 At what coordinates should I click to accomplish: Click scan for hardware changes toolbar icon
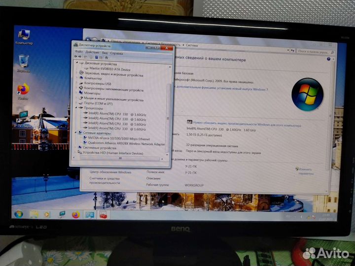pos(106,58)
